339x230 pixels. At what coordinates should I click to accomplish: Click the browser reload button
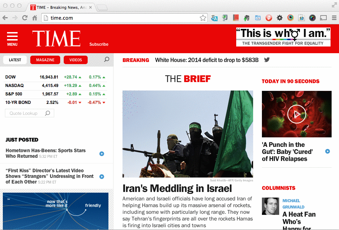(25, 18)
